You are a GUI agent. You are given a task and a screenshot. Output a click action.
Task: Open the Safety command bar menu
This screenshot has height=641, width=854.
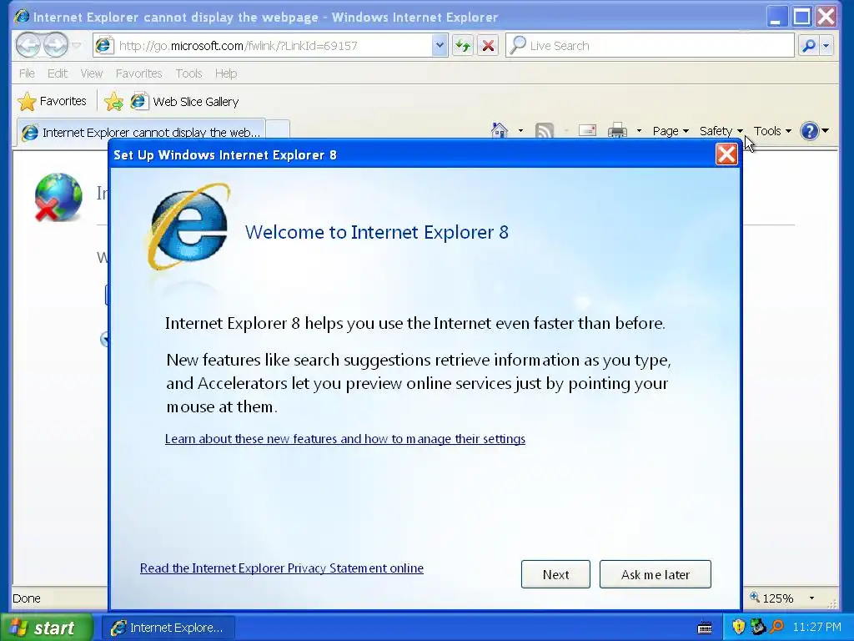pyautogui.click(x=721, y=131)
